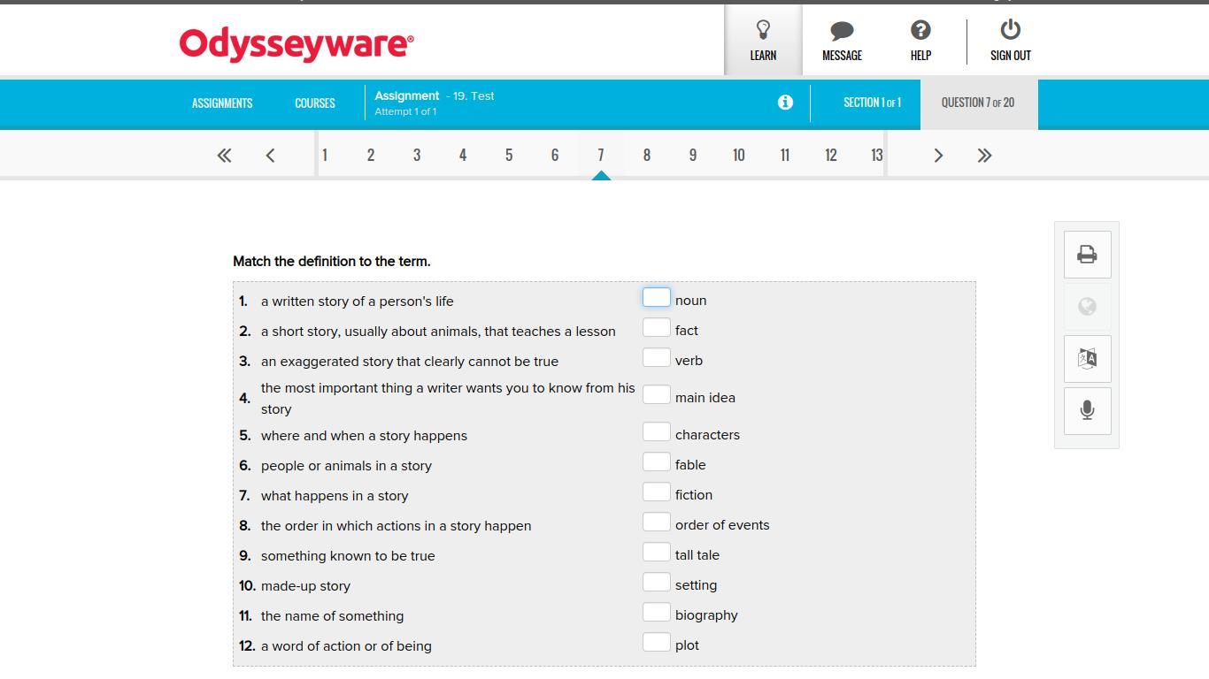
Task: Click definition 'something known to be true'
Action: coord(348,556)
